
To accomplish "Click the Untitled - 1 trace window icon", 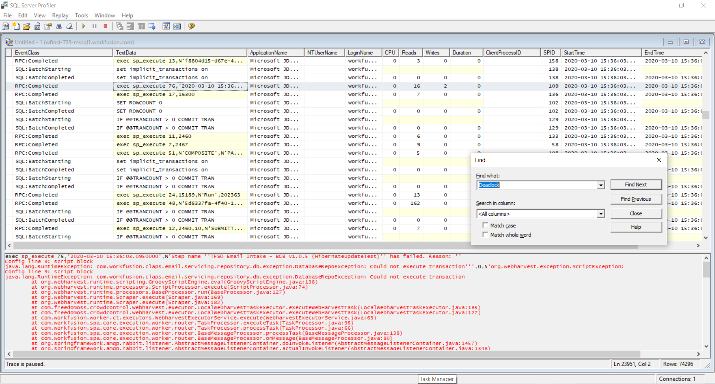I will pyautogui.click(x=9, y=42).
